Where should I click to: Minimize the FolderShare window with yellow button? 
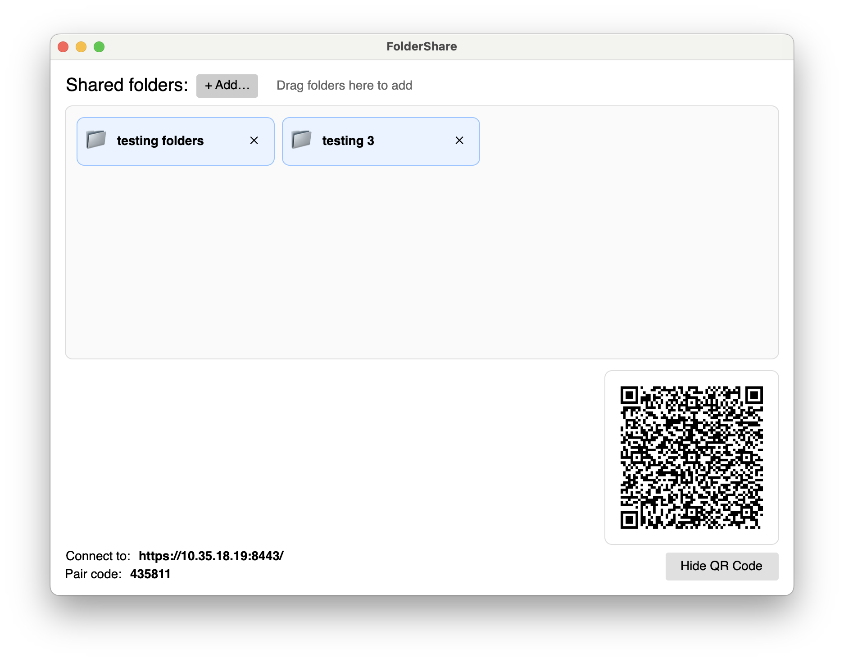pyautogui.click(x=81, y=47)
